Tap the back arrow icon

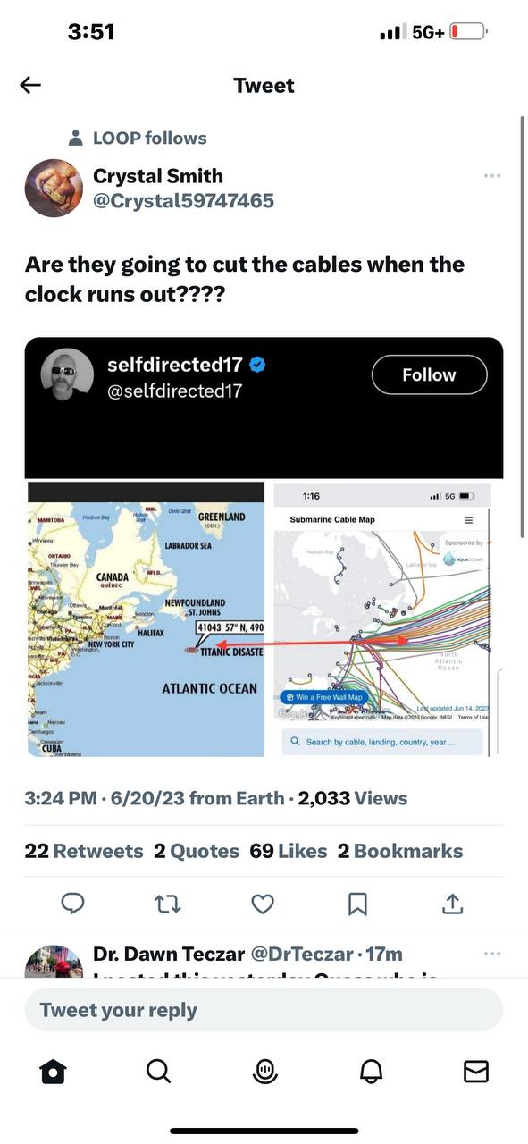click(x=30, y=85)
